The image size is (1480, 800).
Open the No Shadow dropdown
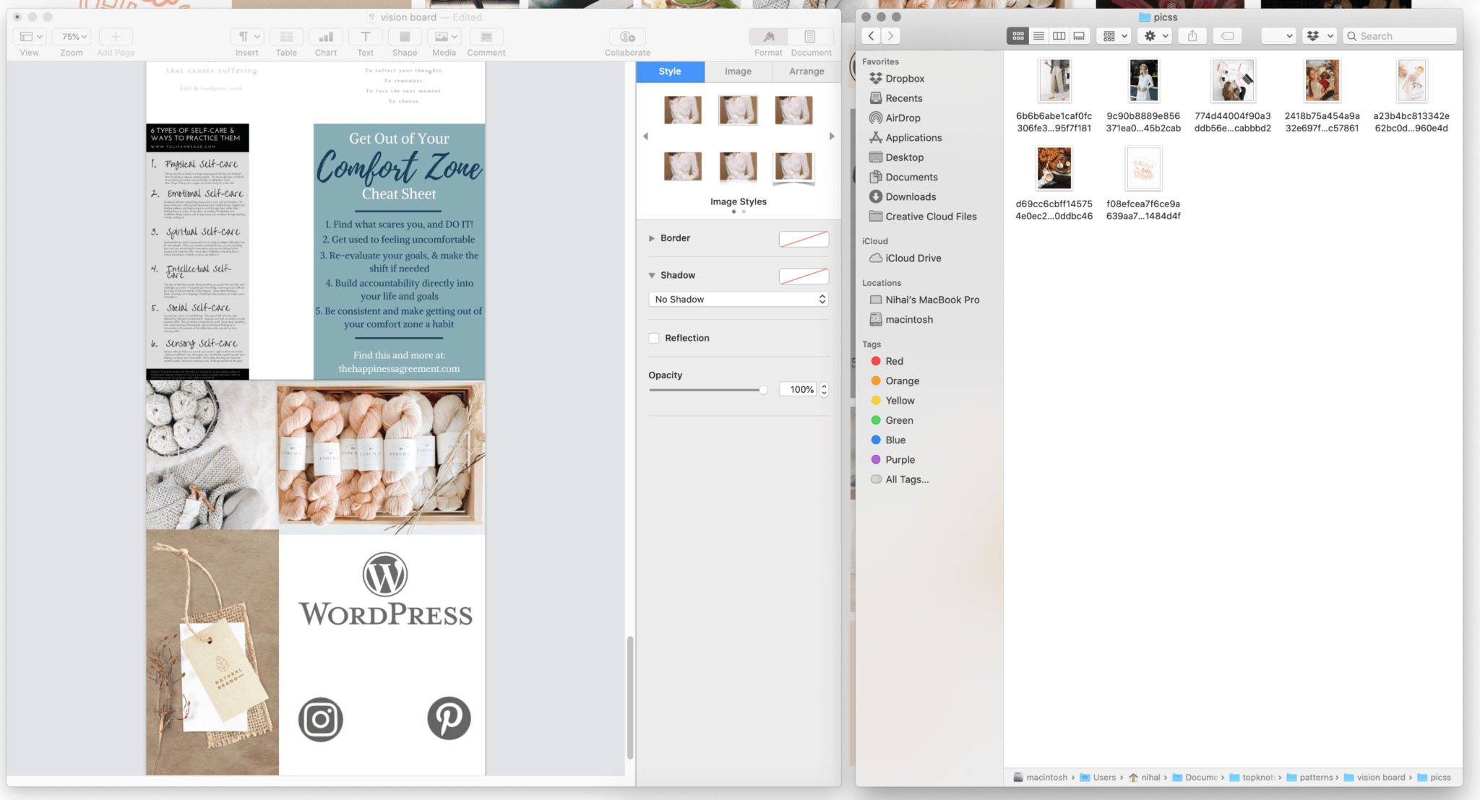pos(738,299)
